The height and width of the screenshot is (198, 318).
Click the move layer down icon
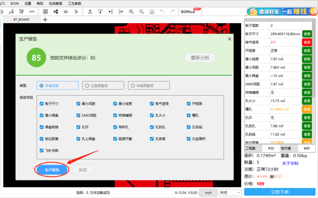tap(100, 12)
